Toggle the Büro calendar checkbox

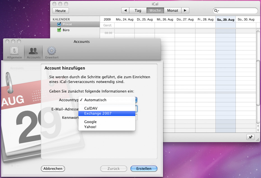[x=59, y=30]
